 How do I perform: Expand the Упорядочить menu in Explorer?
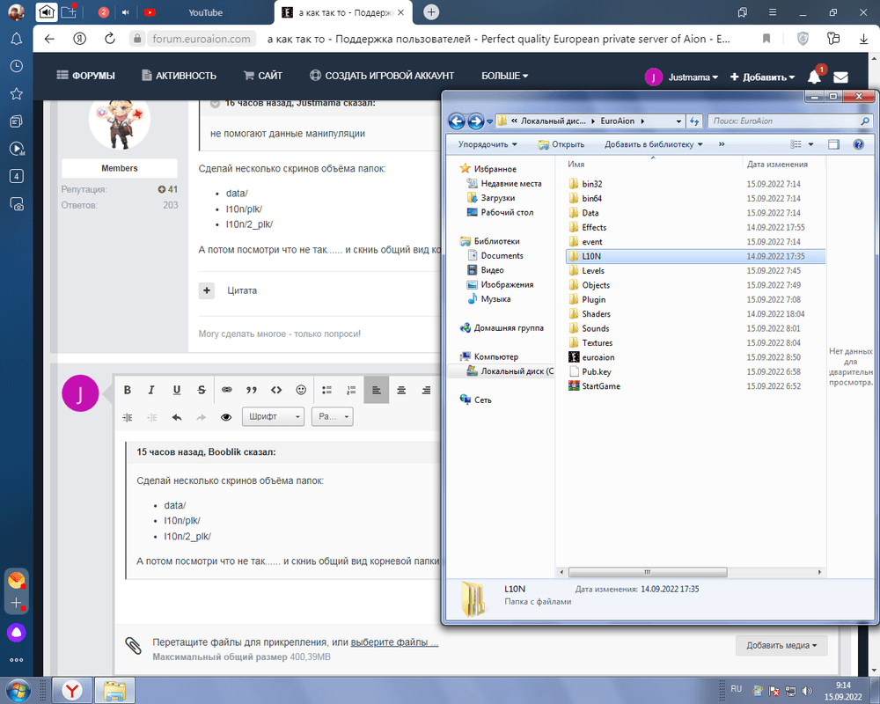click(487, 144)
